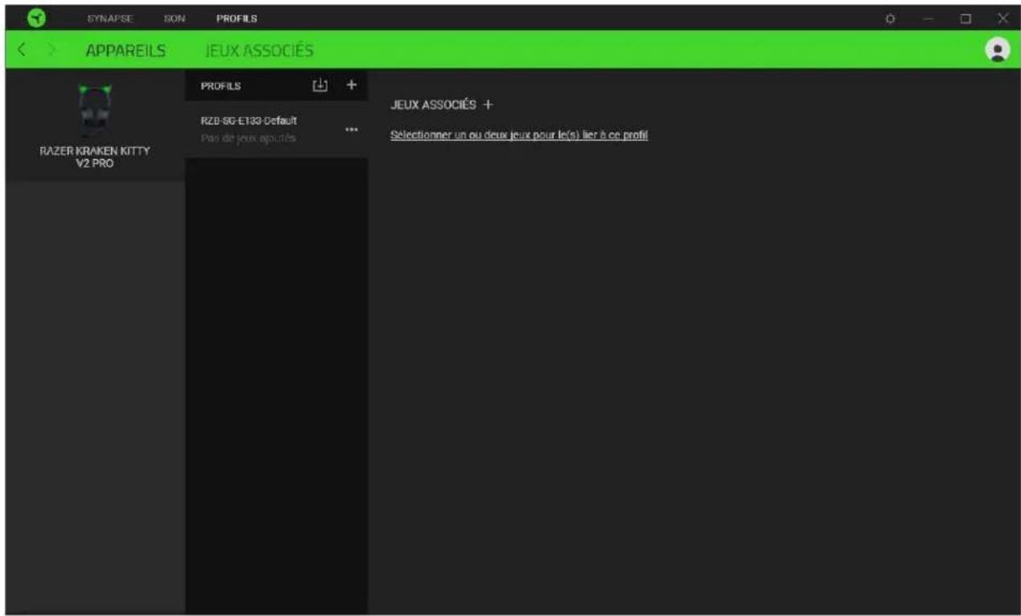Click the plus next to JEUX ASSOCIÉS
The image size is (1021, 616).
[487, 105]
